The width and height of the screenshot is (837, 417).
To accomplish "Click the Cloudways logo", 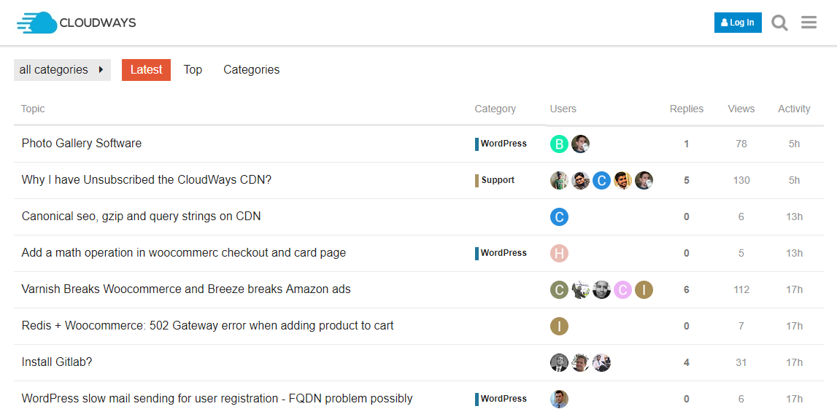I will pyautogui.click(x=77, y=23).
